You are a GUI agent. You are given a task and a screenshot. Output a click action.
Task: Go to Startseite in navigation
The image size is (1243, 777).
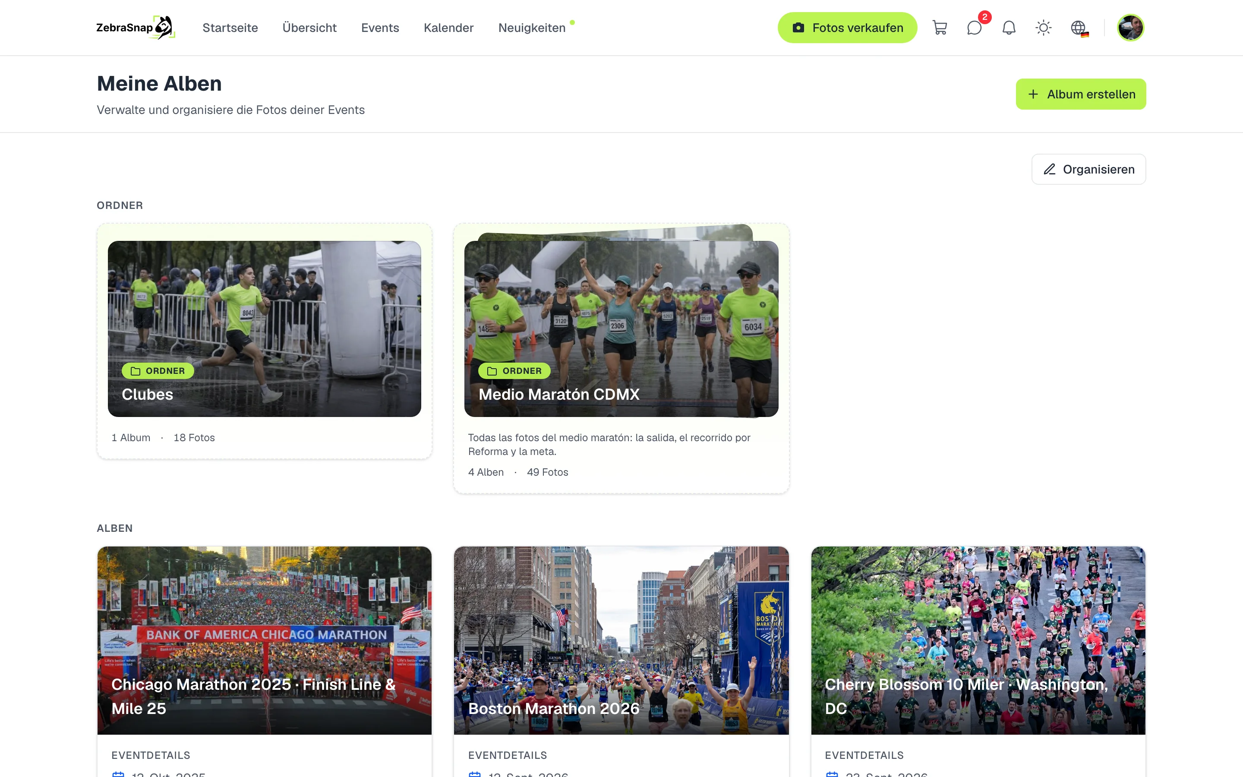click(230, 28)
